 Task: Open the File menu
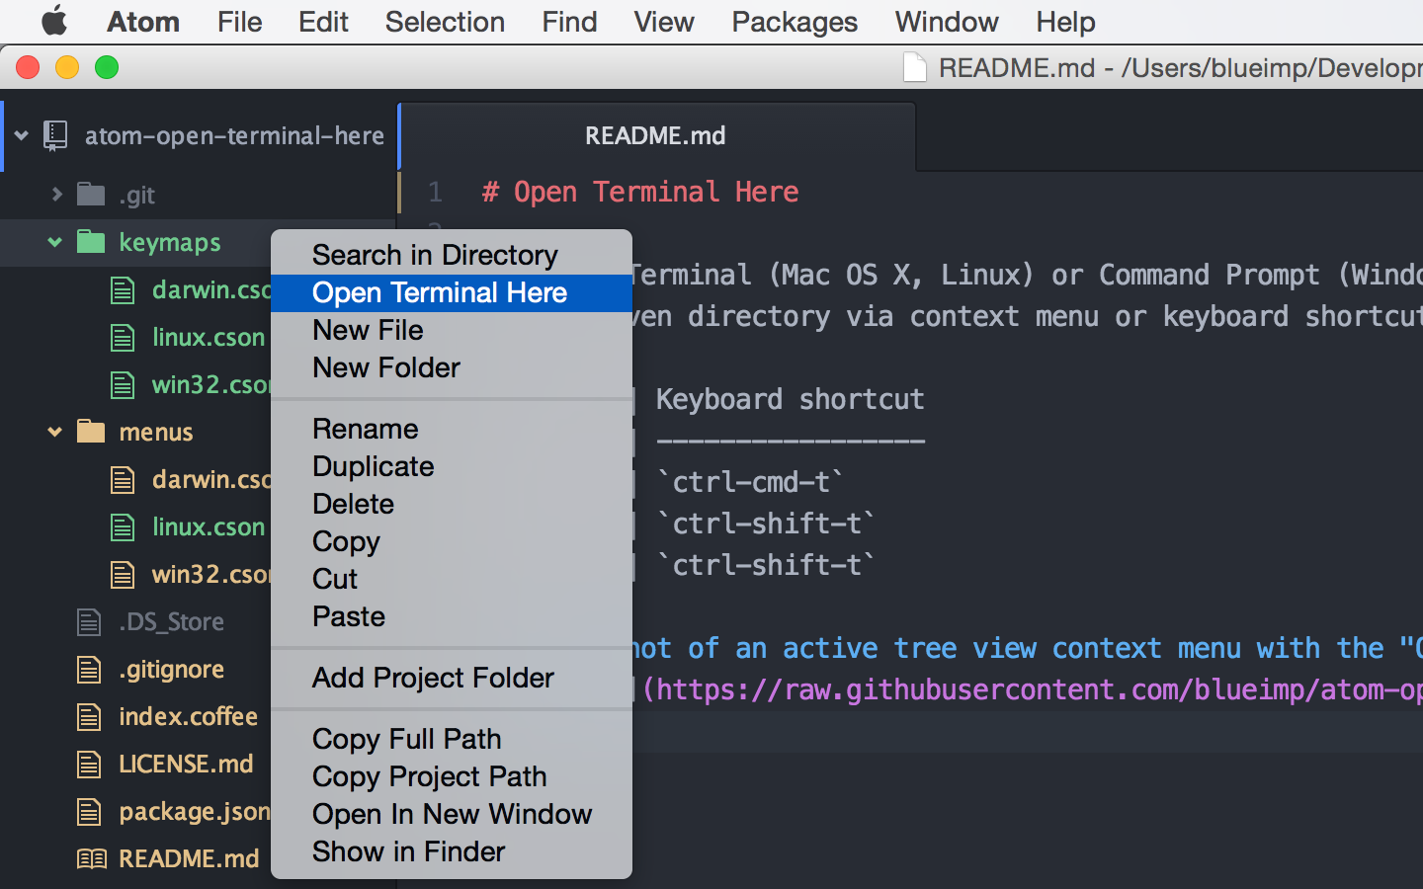tap(239, 22)
